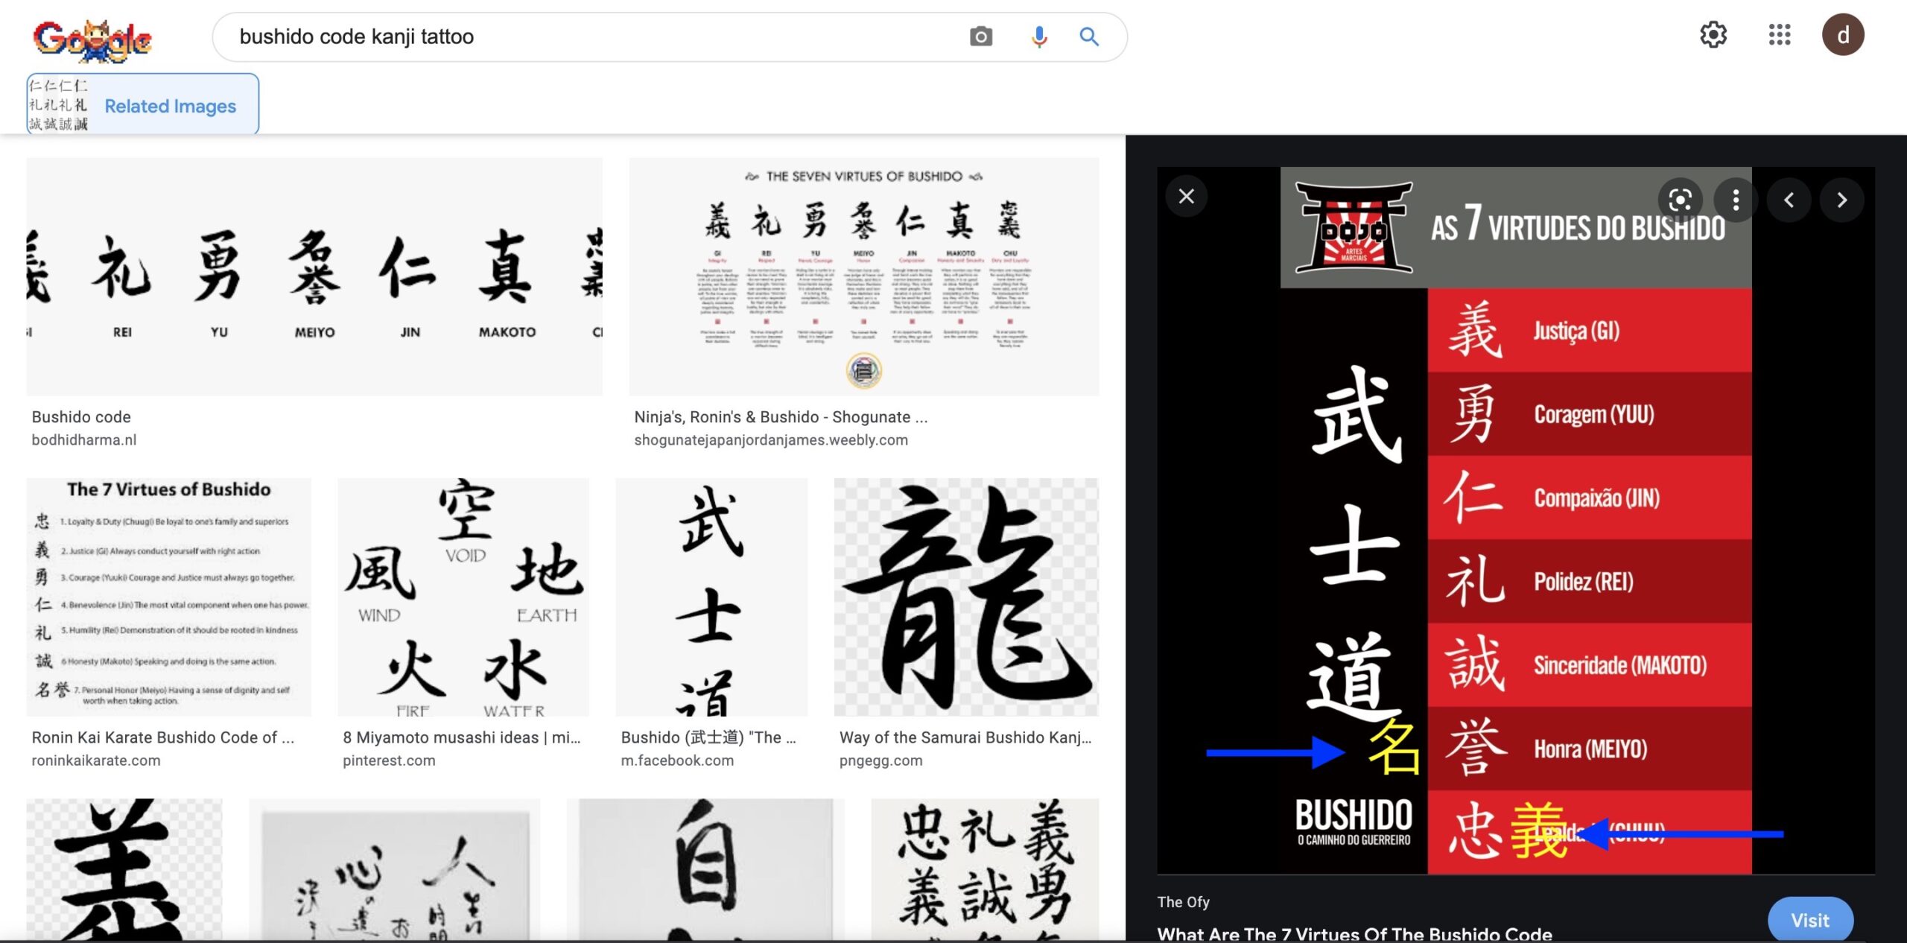The width and height of the screenshot is (1907, 943).
Task: Open the Miyamoto musashi elements thumbnail
Action: (463, 597)
